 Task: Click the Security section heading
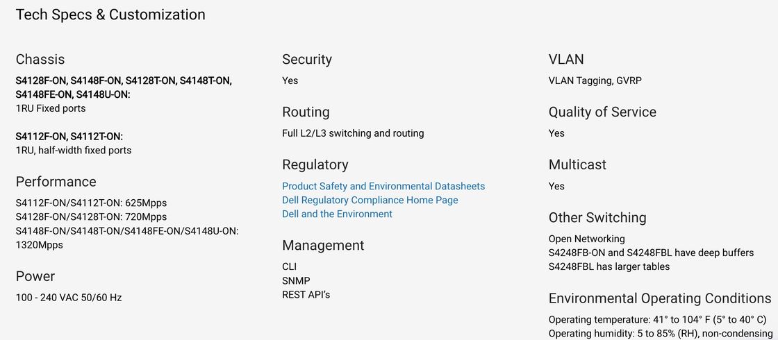307,60
